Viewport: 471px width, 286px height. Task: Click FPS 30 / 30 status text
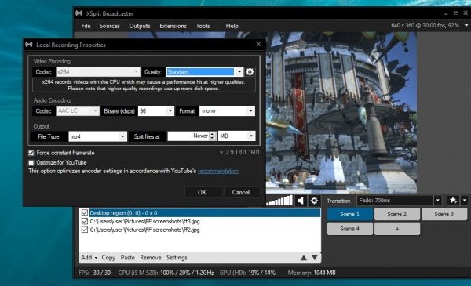[94, 273]
